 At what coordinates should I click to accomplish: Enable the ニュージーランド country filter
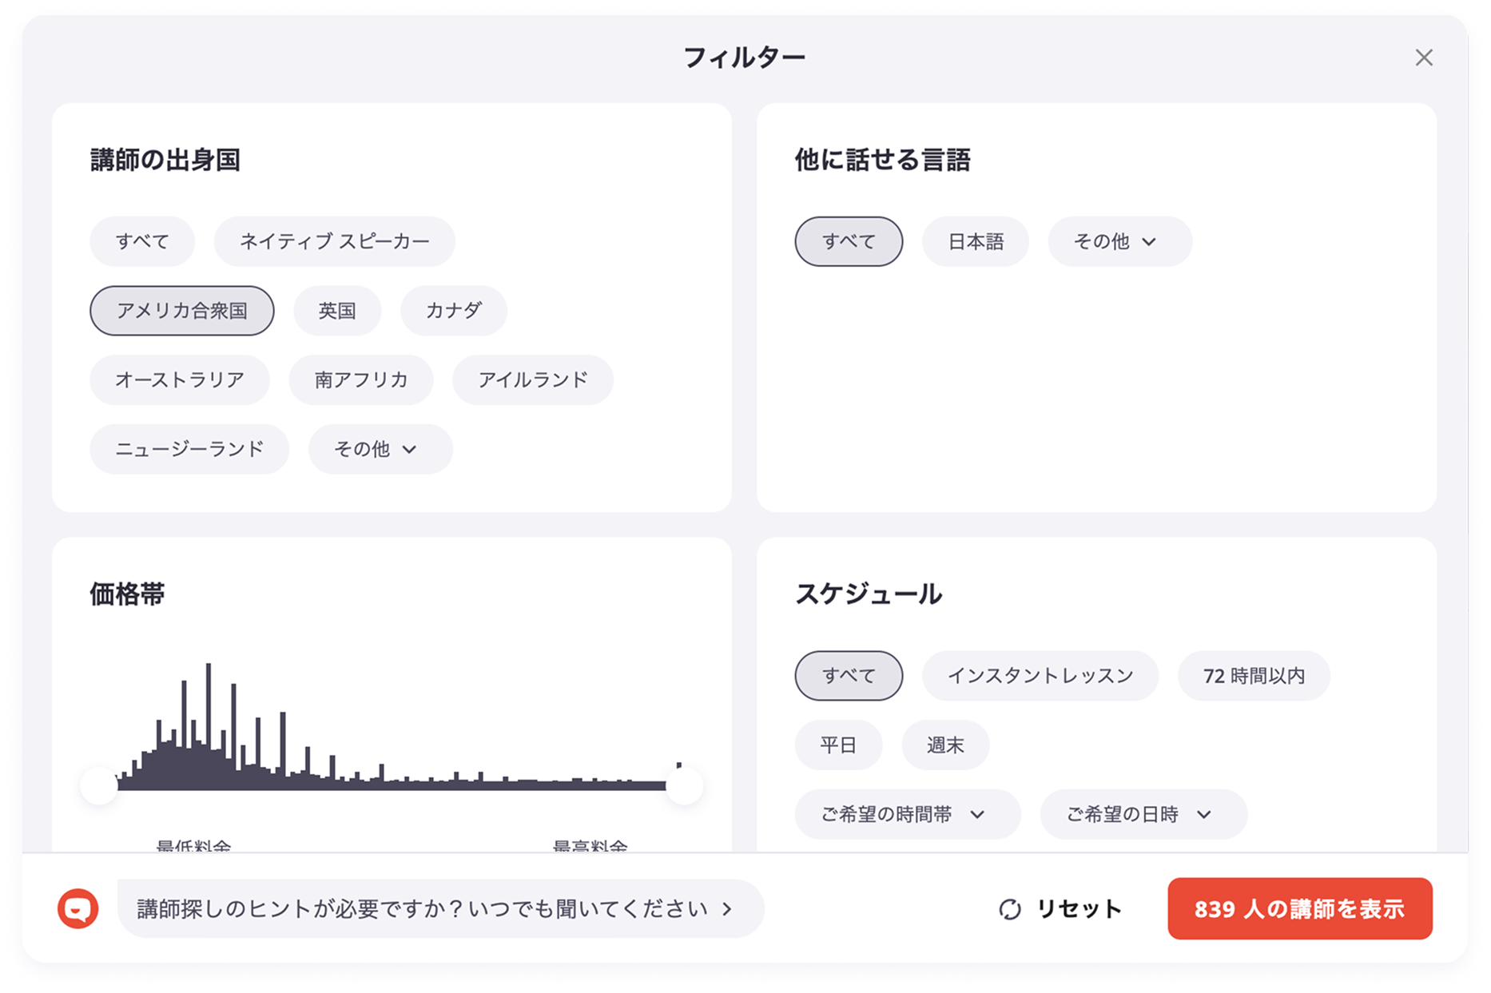point(189,449)
